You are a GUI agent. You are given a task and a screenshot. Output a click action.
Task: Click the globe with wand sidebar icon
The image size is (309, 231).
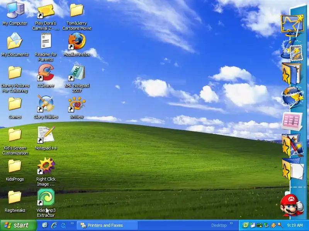(292, 97)
